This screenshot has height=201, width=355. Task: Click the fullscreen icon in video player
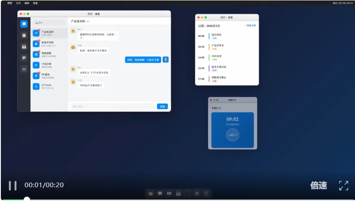pyautogui.click(x=343, y=186)
